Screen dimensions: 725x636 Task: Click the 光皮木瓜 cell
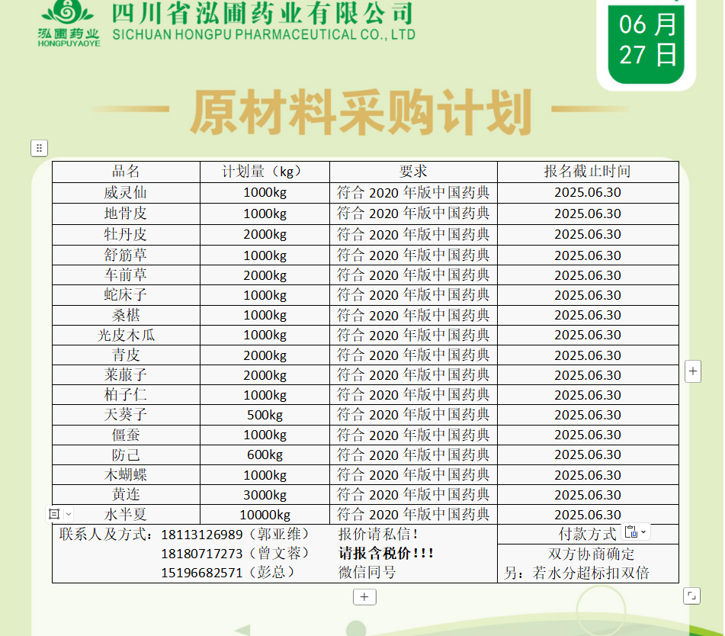(x=126, y=335)
